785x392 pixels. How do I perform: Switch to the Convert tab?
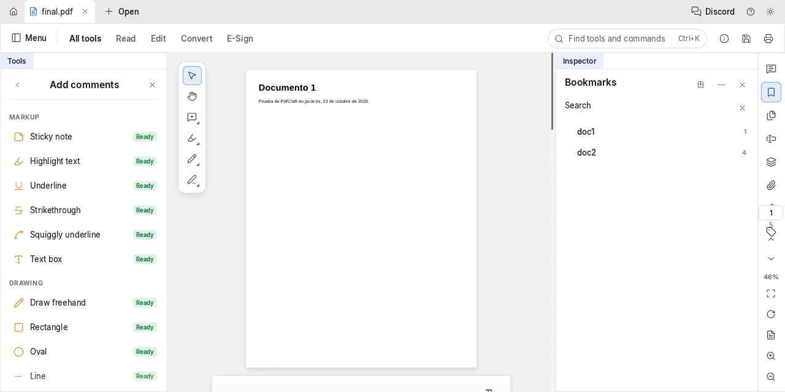[196, 39]
